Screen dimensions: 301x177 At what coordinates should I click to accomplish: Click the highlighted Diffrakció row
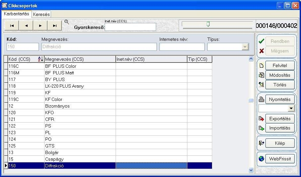pyautogui.click(x=110, y=166)
